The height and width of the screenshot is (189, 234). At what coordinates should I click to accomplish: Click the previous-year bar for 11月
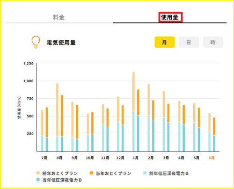point(103,128)
